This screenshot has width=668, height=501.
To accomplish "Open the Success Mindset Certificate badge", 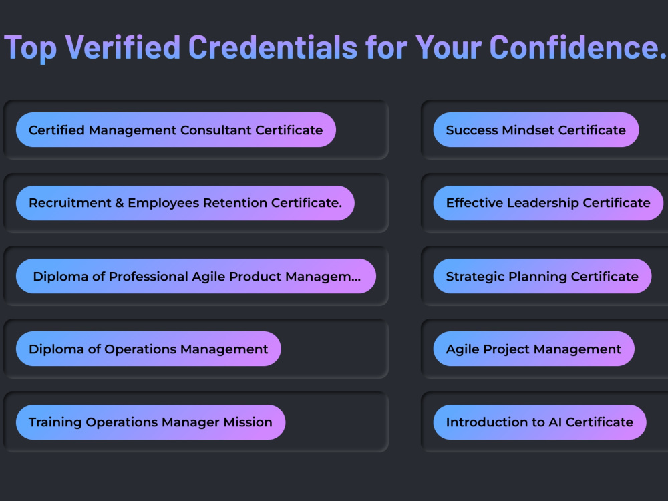I will click(x=536, y=130).
